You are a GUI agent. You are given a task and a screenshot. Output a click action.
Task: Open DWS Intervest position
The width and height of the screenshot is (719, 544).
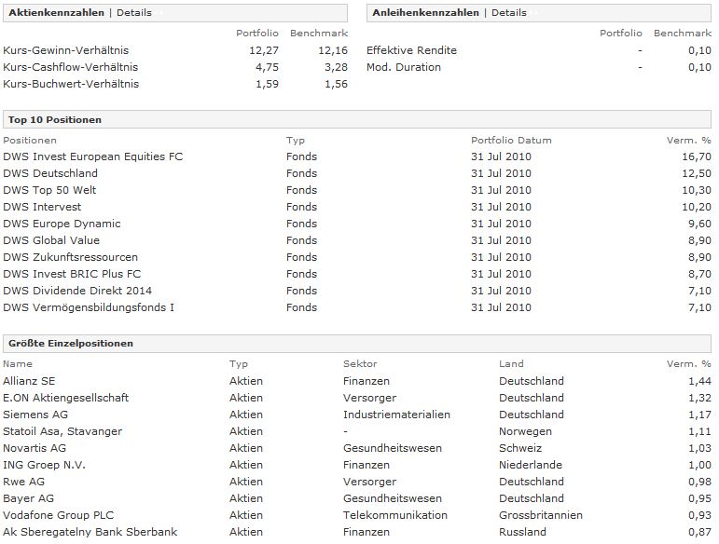tap(42, 207)
